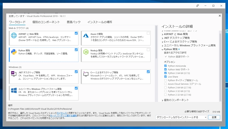This screenshot has height=129, width=228.
Task: Click the 変更 button
Action: pyautogui.click(x=214, y=117)
